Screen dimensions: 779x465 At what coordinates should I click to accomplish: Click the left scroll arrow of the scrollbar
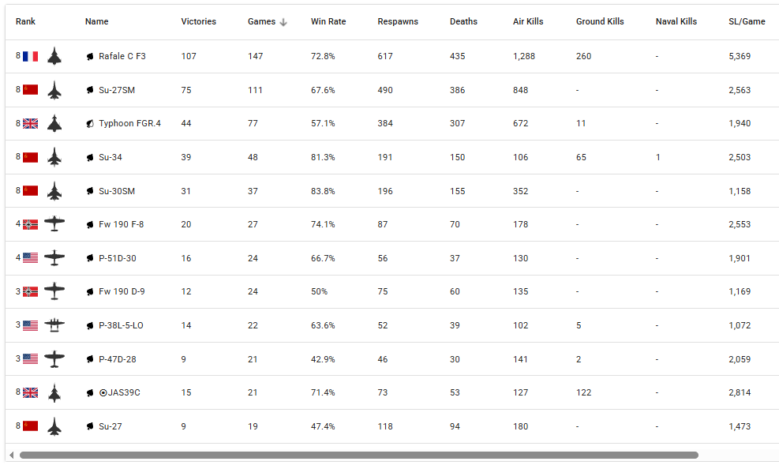point(11,455)
